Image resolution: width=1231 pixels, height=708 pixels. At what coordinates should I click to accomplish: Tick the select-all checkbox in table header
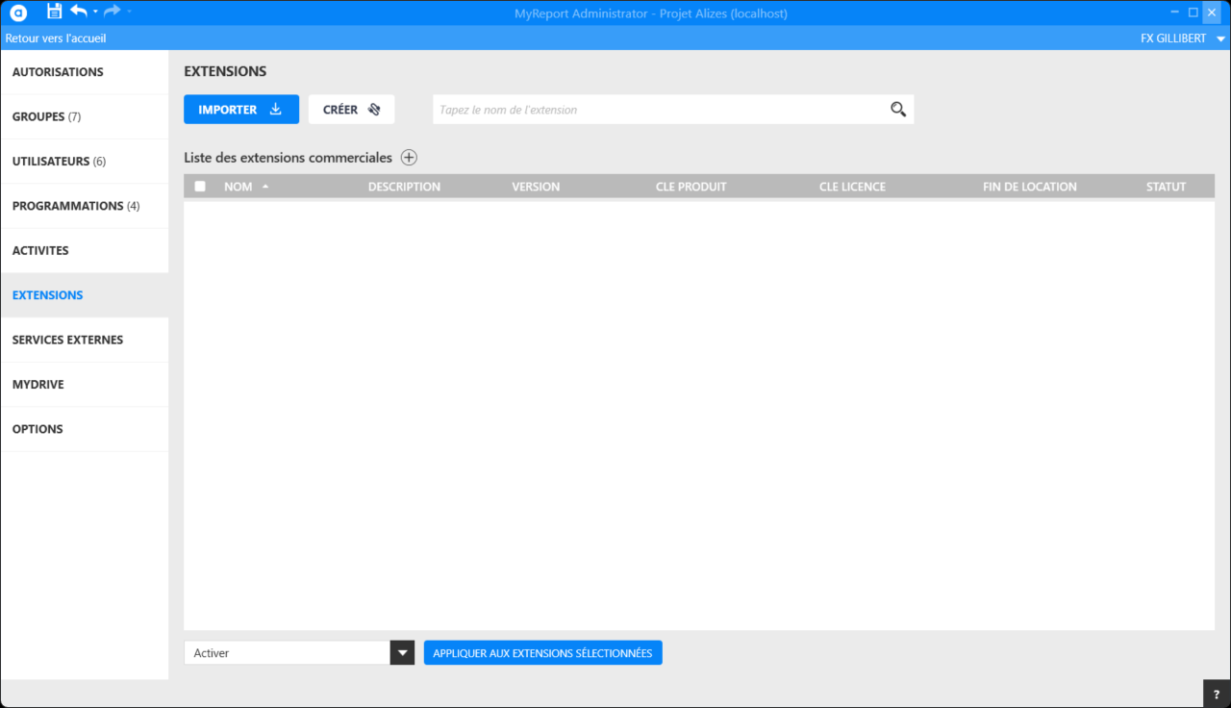click(200, 187)
